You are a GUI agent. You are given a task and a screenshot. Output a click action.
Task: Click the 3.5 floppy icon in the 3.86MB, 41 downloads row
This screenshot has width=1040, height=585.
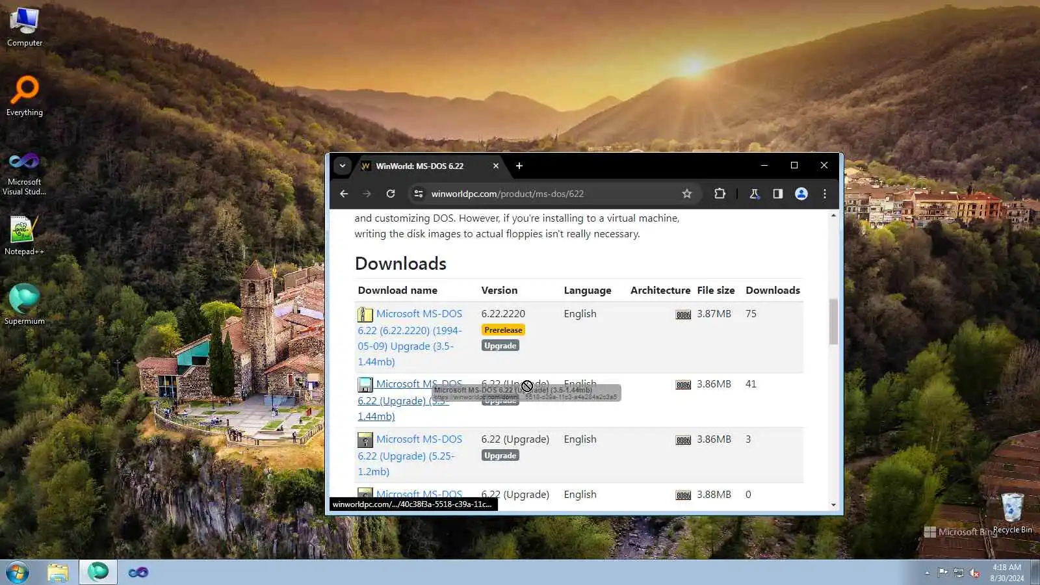[x=365, y=385]
